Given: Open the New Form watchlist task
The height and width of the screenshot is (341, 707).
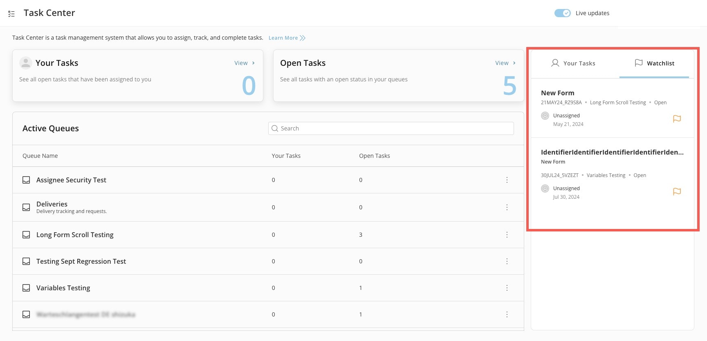Looking at the screenshot, I should (557, 93).
